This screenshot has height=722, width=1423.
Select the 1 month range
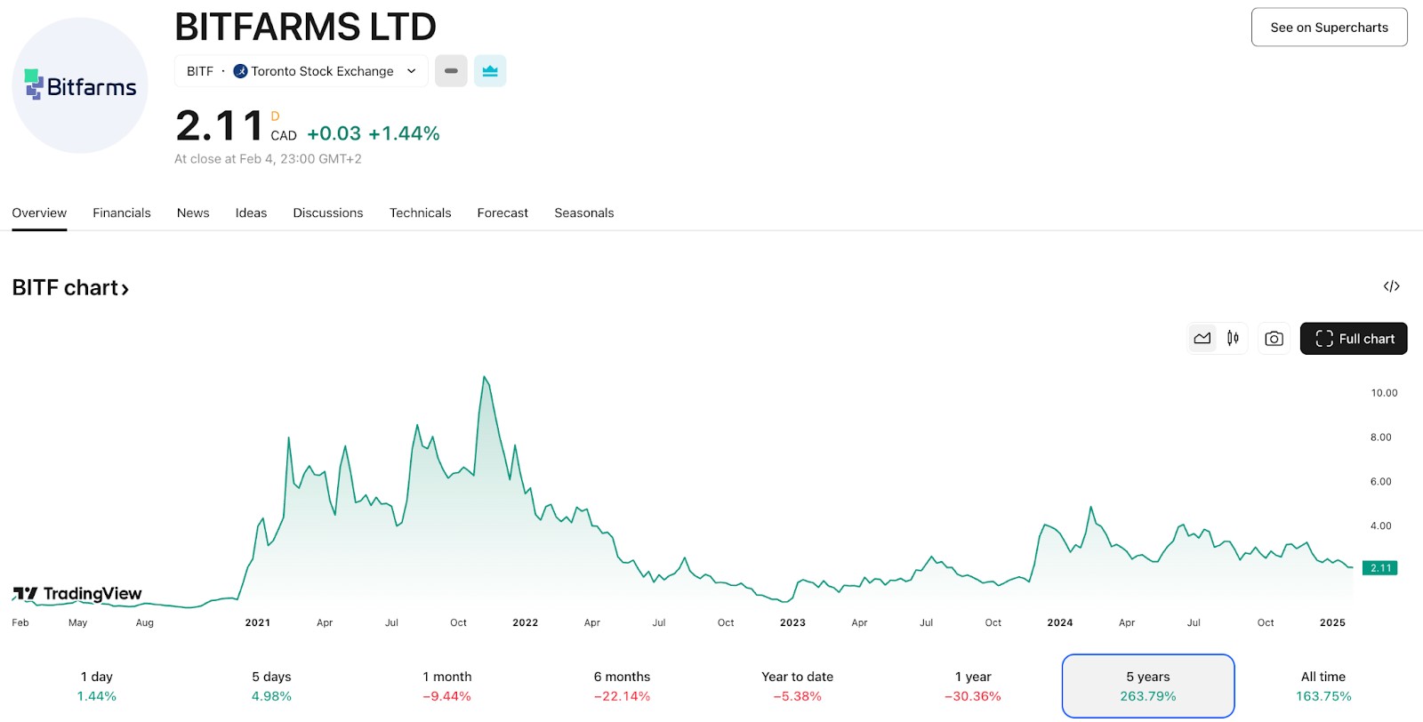click(x=446, y=686)
